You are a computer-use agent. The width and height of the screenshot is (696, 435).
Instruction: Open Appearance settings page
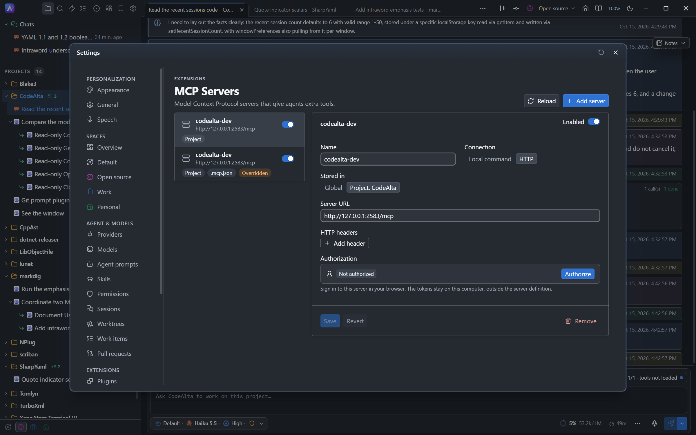click(113, 90)
